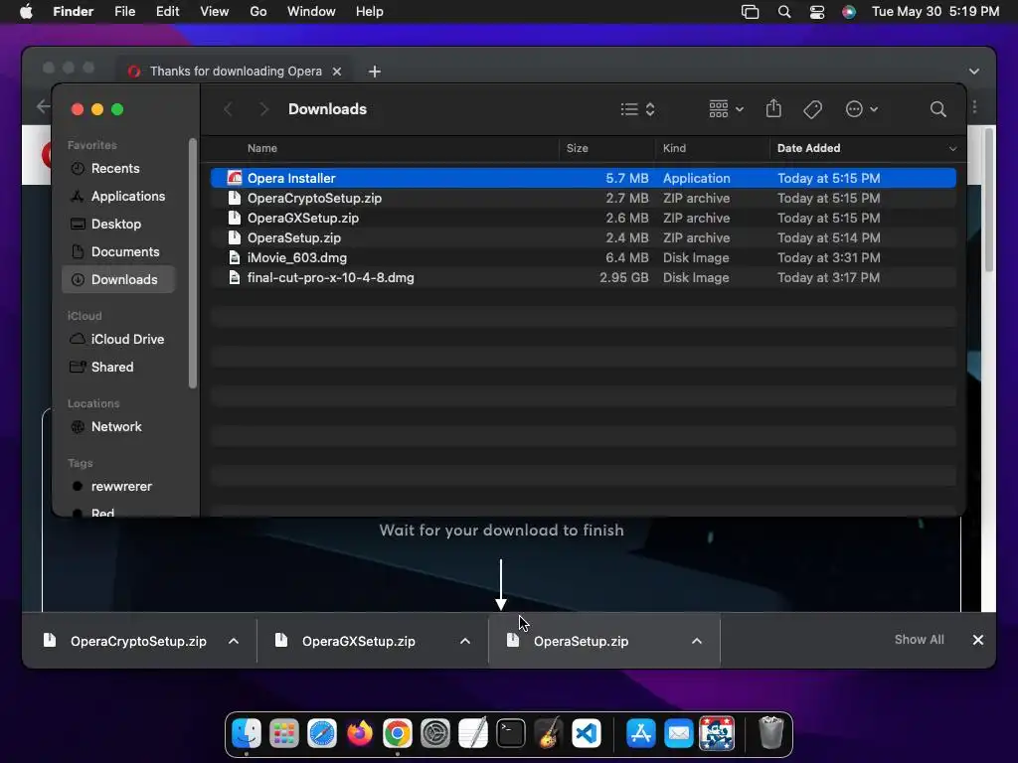This screenshot has height=763, width=1018.
Task: Open Finder from the Dock
Action: tap(247, 734)
